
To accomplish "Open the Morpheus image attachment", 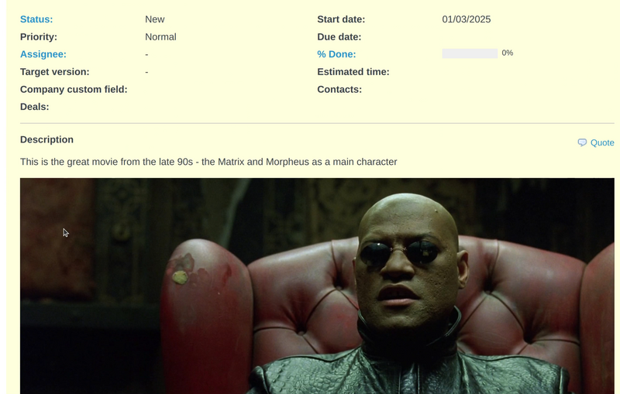I will click(317, 286).
